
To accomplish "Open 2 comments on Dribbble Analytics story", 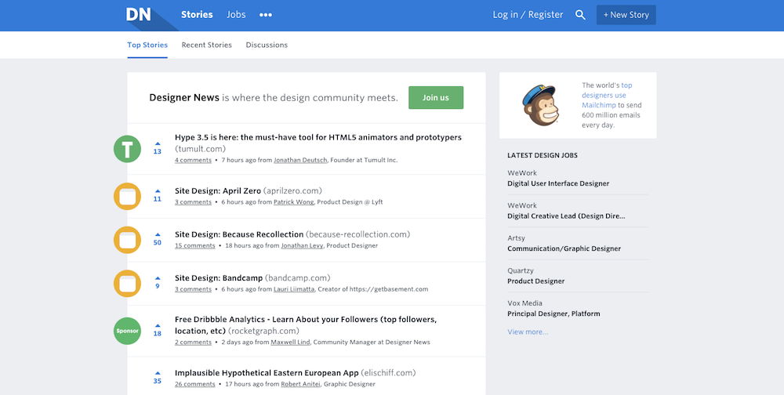I will click(193, 342).
